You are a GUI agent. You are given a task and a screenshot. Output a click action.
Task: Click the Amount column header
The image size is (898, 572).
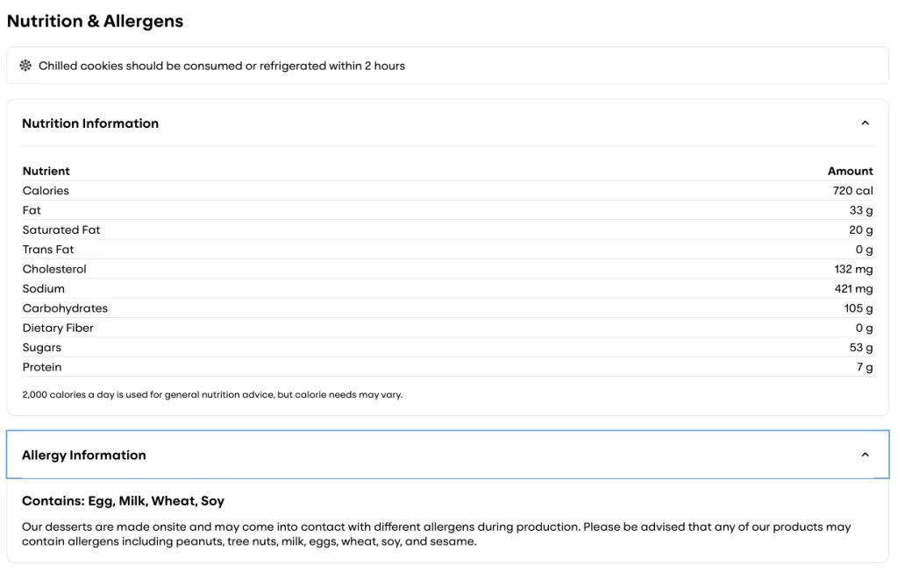point(850,171)
